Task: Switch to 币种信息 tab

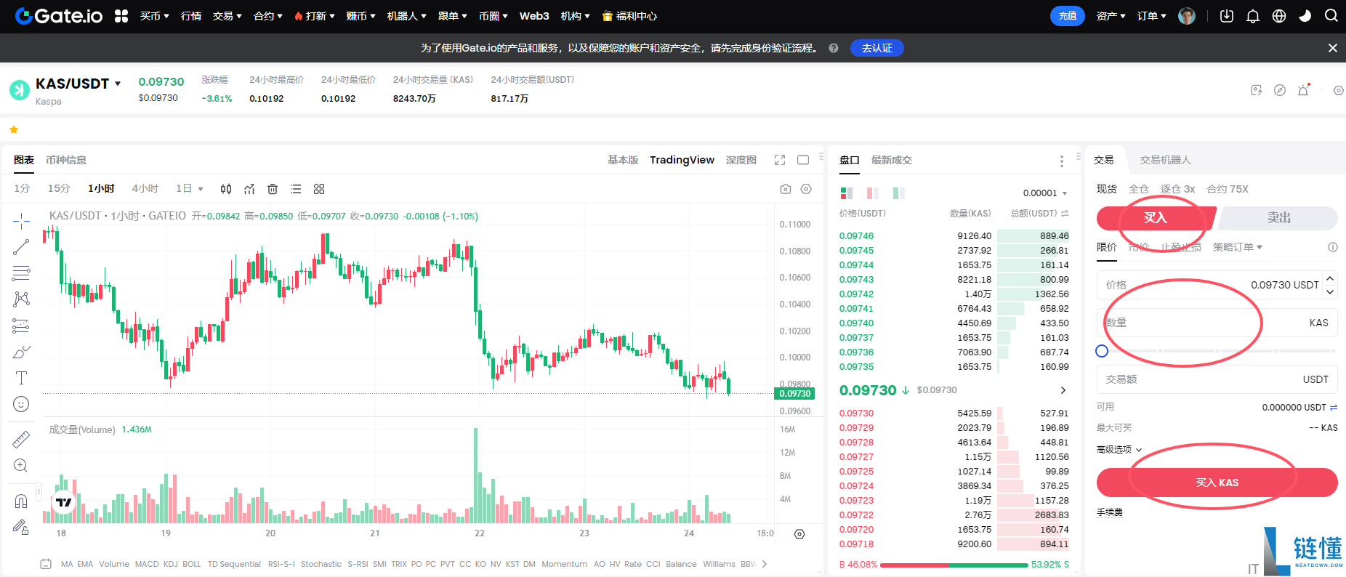Action: click(66, 160)
